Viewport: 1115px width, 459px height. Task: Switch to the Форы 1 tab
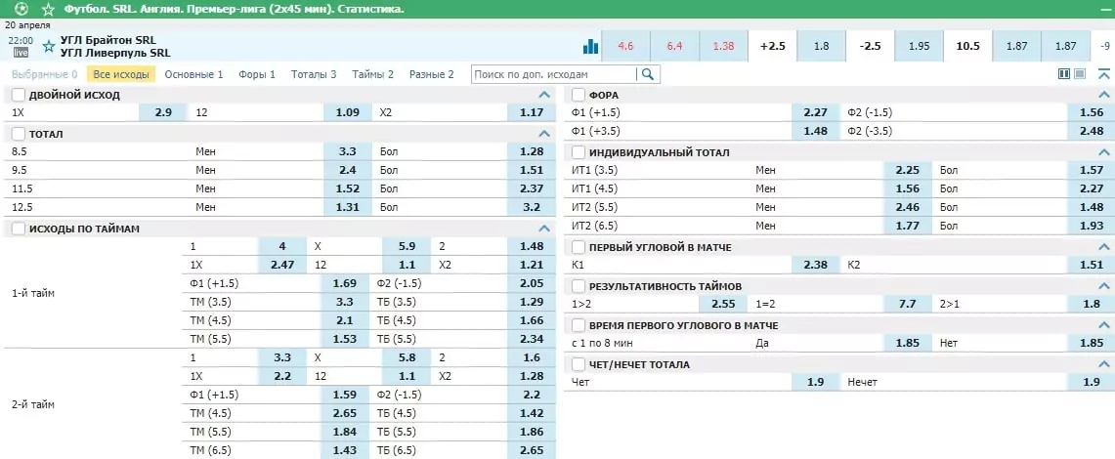257,74
